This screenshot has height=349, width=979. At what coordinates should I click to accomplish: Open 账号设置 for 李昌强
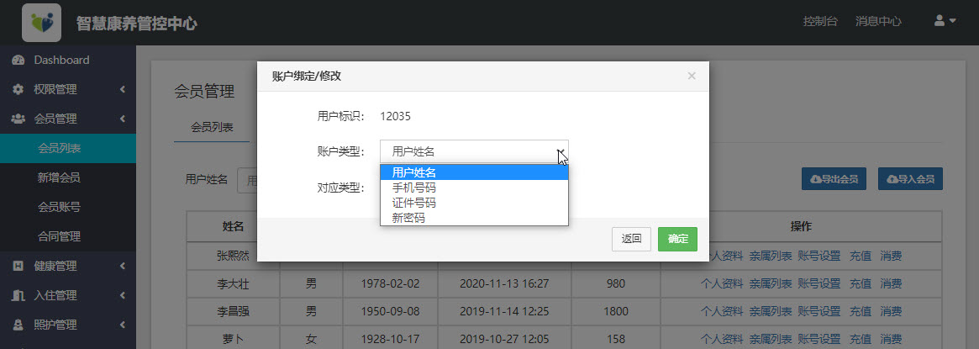click(819, 311)
